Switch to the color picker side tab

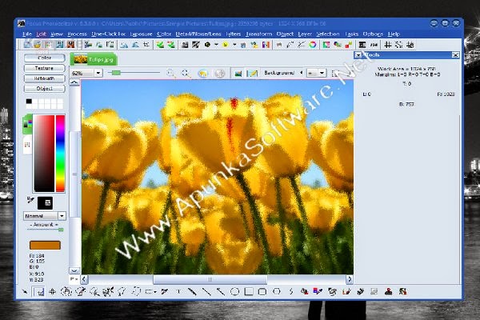pyautogui.click(x=27, y=124)
